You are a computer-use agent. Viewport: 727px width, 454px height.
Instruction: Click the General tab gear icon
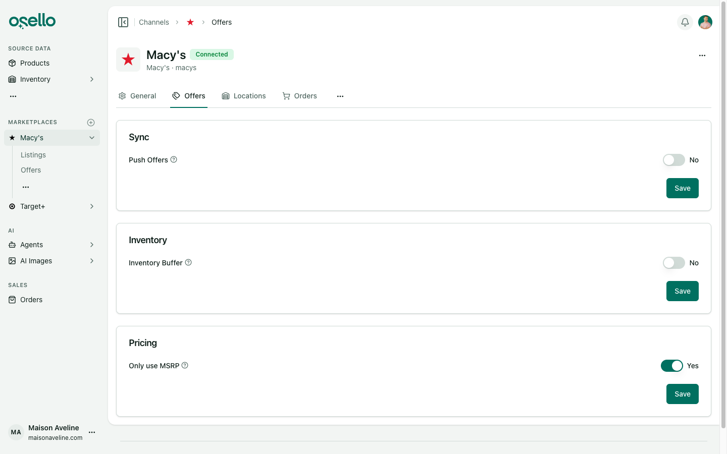pos(122,96)
